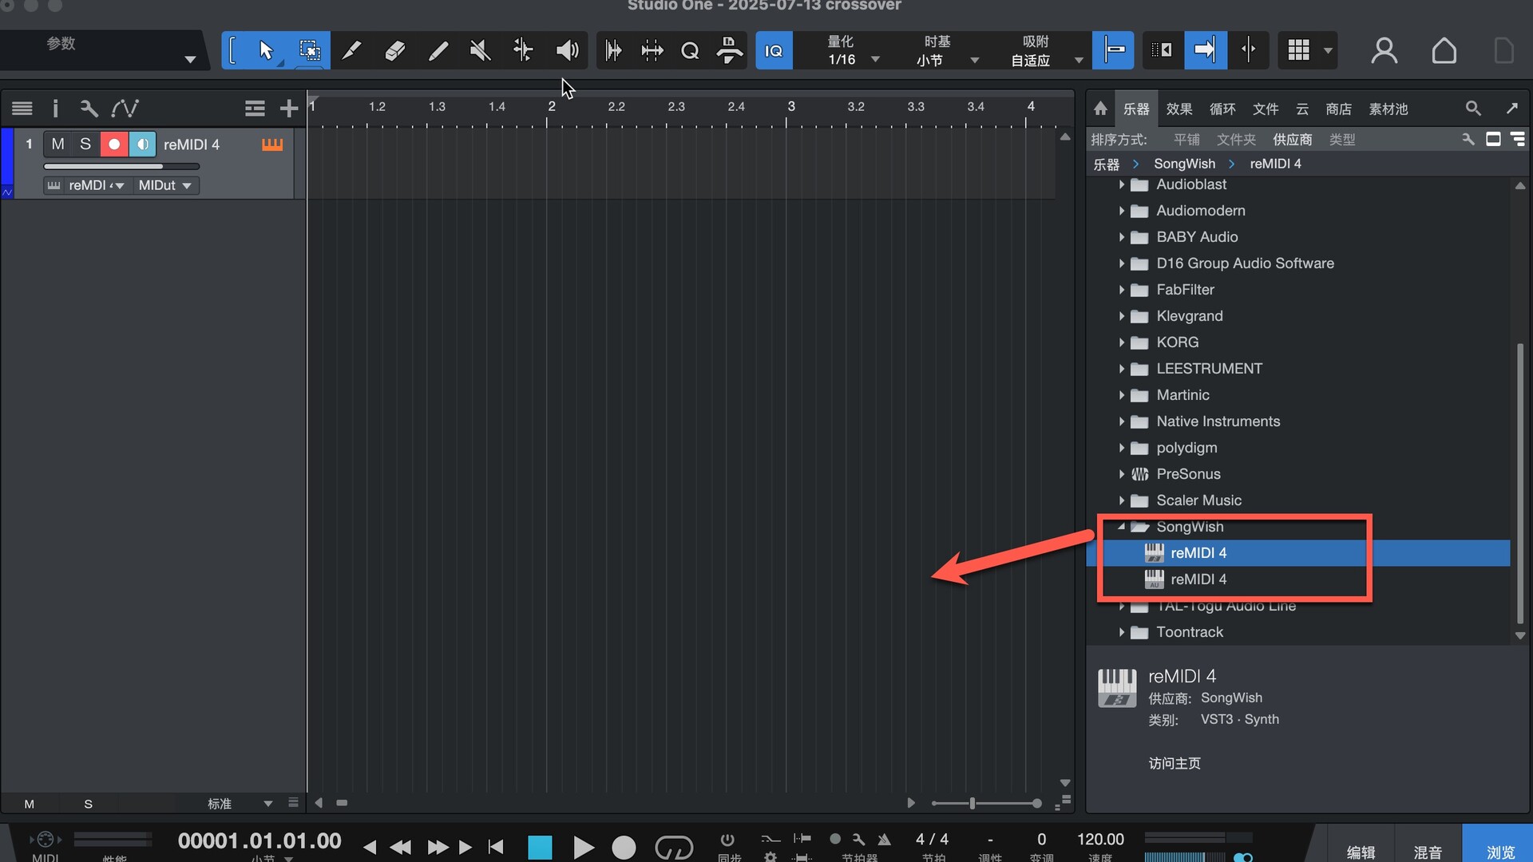
Task: Click the add track plus button
Action: coord(289,108)
